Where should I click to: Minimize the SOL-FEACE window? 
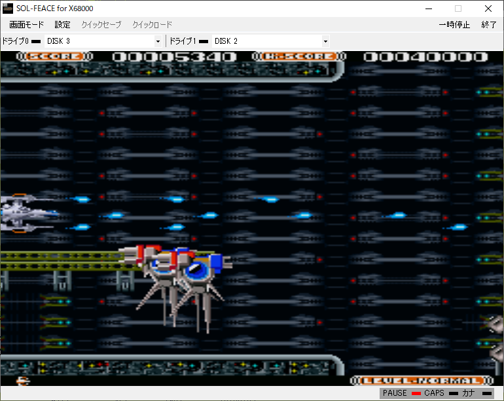[429, 9]
